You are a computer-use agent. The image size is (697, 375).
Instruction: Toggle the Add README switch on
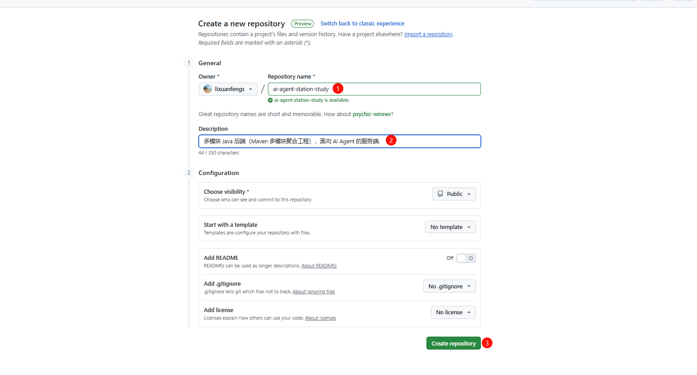466,258
